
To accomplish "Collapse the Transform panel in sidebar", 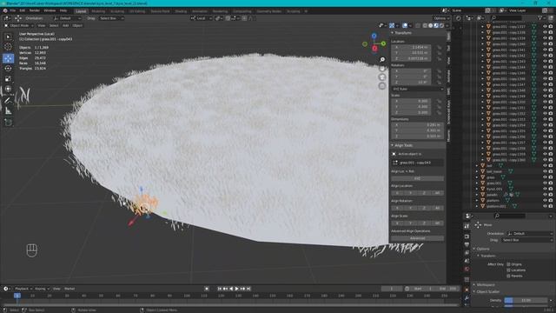I will 393,33.
